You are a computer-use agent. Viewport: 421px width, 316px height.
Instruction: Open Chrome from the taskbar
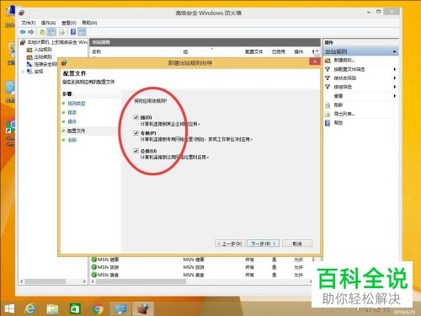tap(98, 309)
